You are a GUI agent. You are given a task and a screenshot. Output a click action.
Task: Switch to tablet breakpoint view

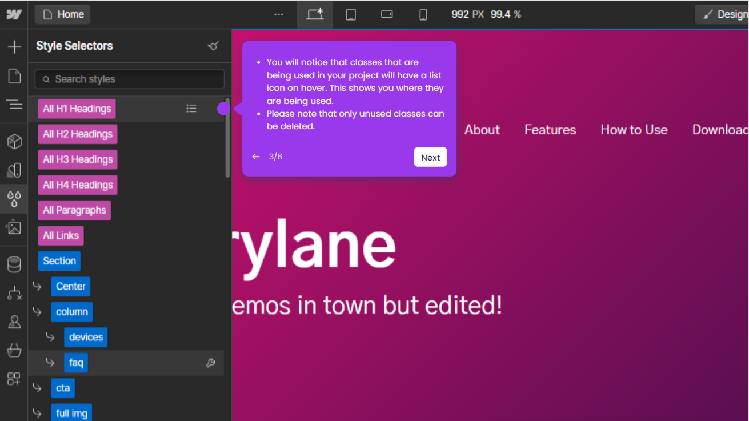click(350, 14)
